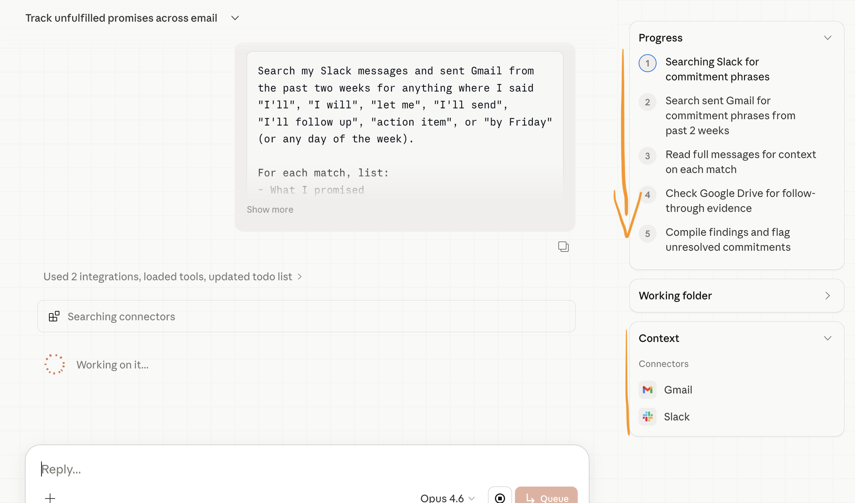Viewport: 855px width, 503px height.
Task: Select step 2 number indicator
Action: point(648,102)
